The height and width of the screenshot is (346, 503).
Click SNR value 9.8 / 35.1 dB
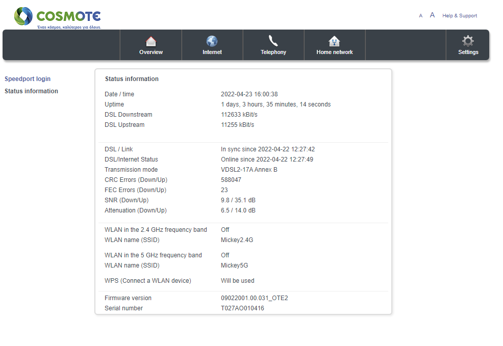(238, 200)
